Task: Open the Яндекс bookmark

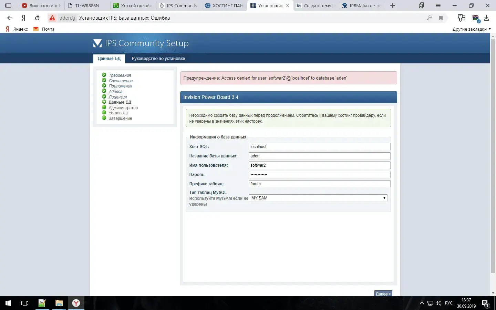Action: [x=17, y=29]
